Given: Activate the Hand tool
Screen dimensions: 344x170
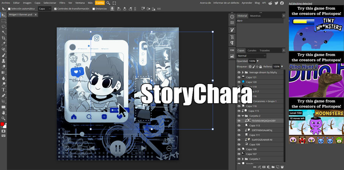Looking at the screenshot, I should pos(3,112).
